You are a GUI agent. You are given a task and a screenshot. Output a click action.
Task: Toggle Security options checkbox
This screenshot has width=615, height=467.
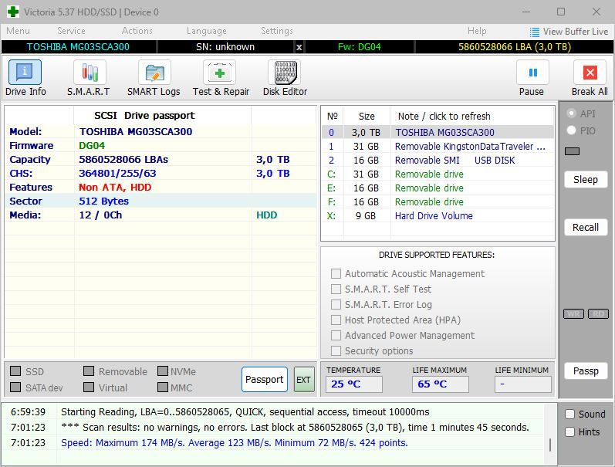click(336, 351)
